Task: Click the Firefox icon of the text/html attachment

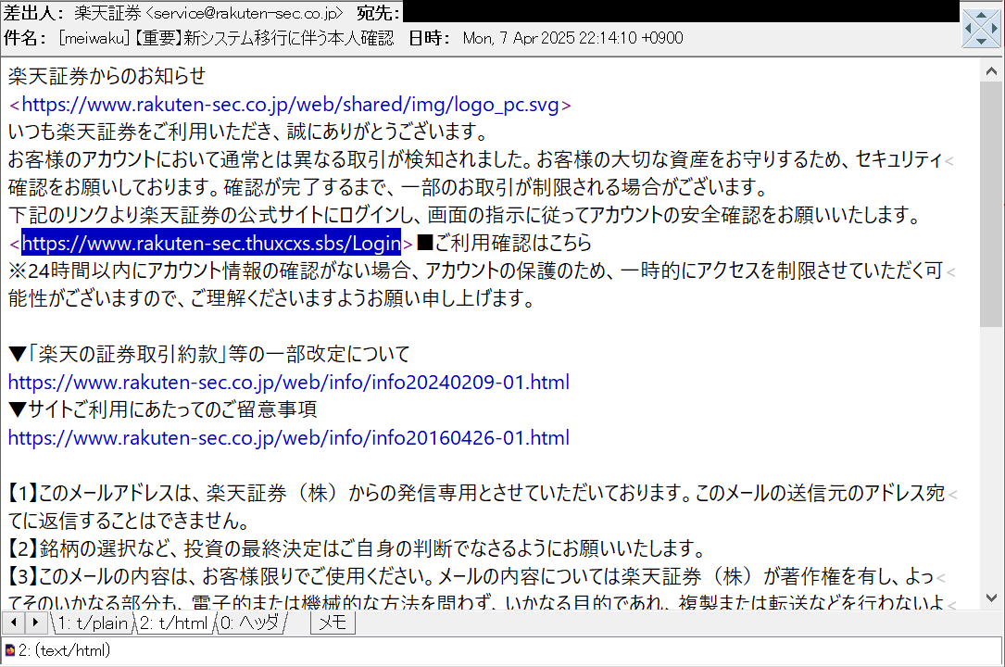Action: (x=9, y=650)
